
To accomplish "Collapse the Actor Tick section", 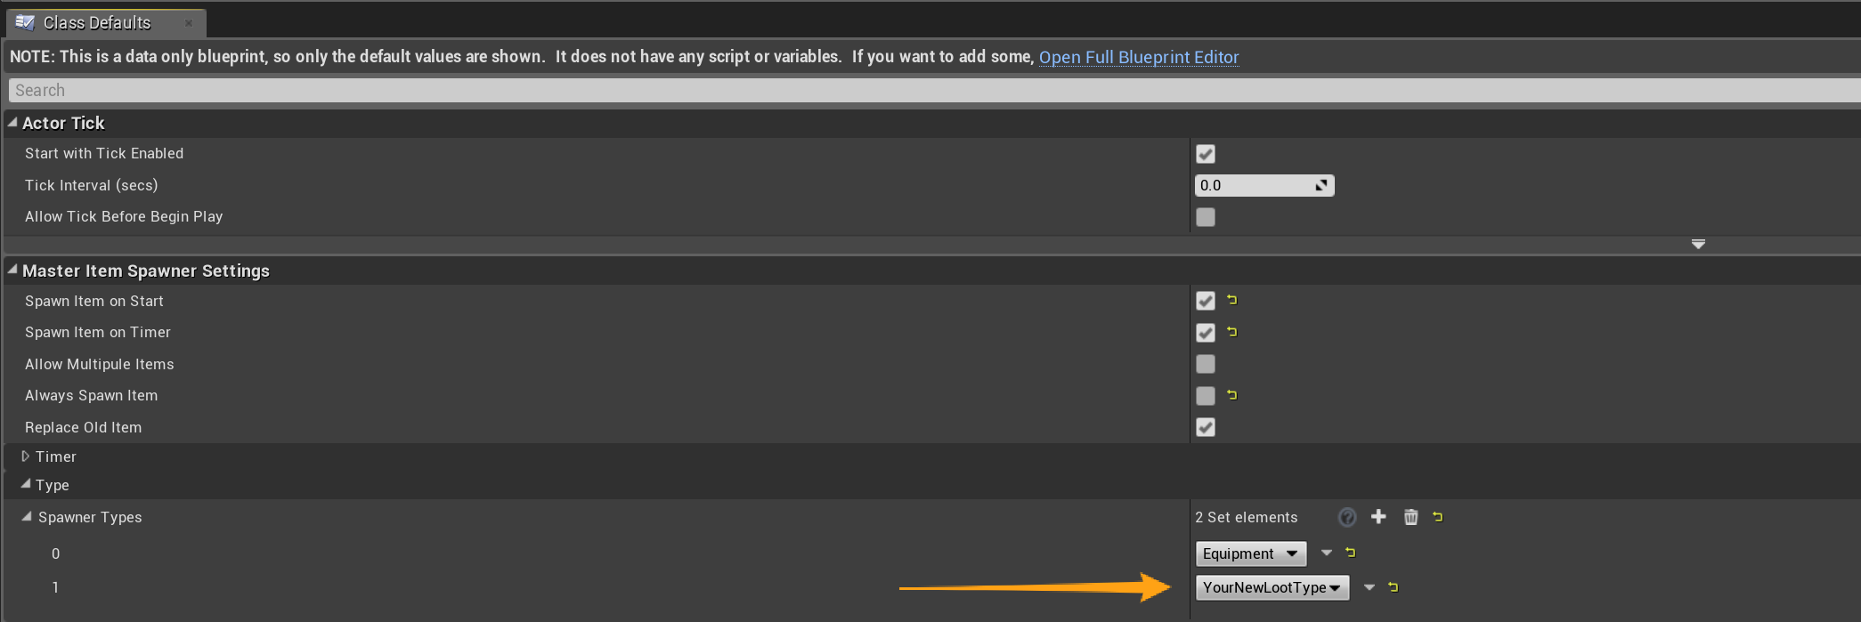I will 12,123.
